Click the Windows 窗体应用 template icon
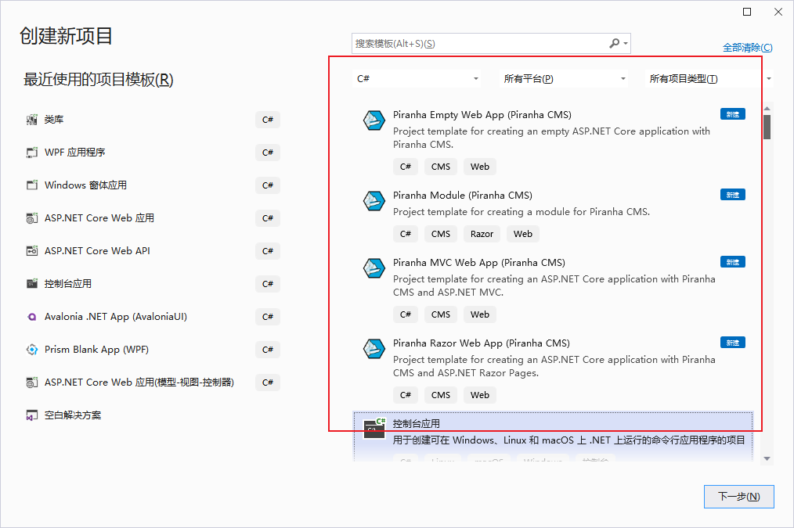Image resolution: width=794 pixels, height=528 pixels. click(32, 185)
